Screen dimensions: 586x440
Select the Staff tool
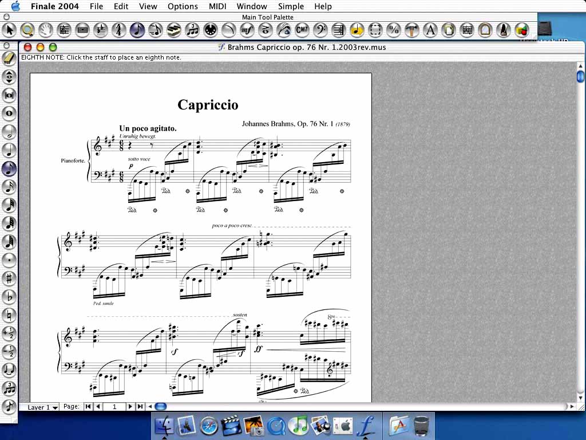pos(64,30)
